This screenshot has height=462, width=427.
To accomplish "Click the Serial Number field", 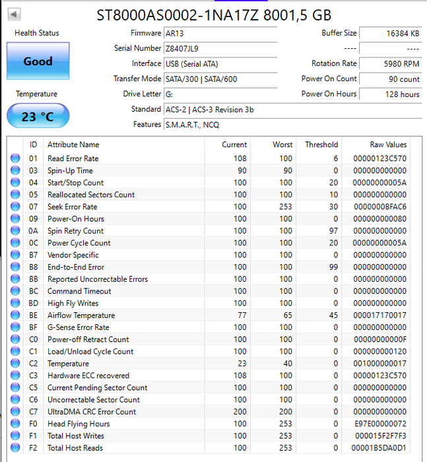I will coord(220,48).
